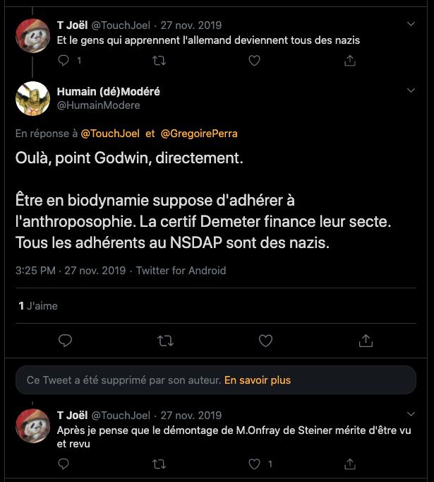Share the Onfray Steiner tweet
The height and width of the screenshot is (482, 434).
[350, 464]
